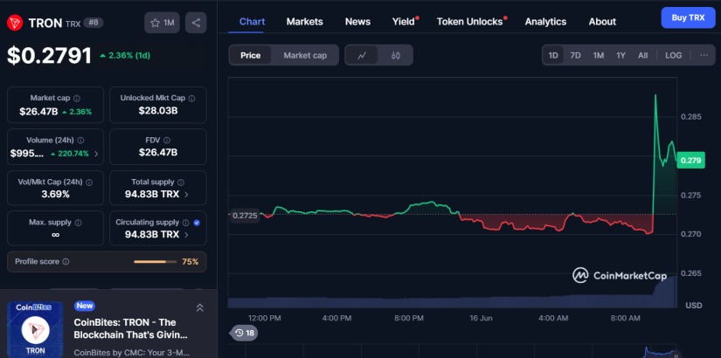Set chart range to 7D
This screenshot has height=358, width=721.
point(575,55)
